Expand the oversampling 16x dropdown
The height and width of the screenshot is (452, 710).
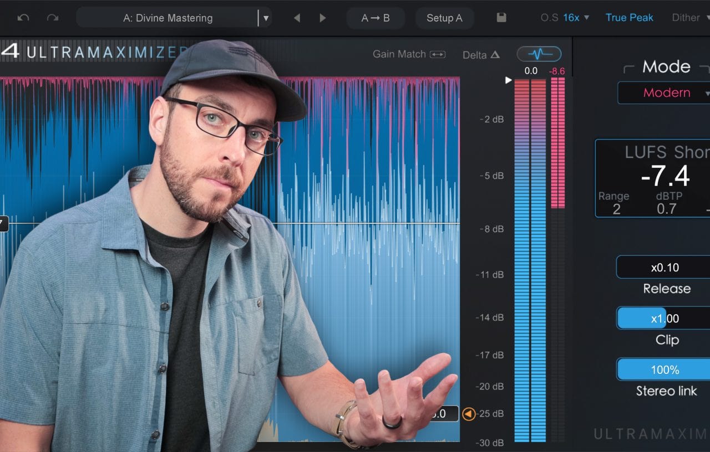click(x=576, y=18)
